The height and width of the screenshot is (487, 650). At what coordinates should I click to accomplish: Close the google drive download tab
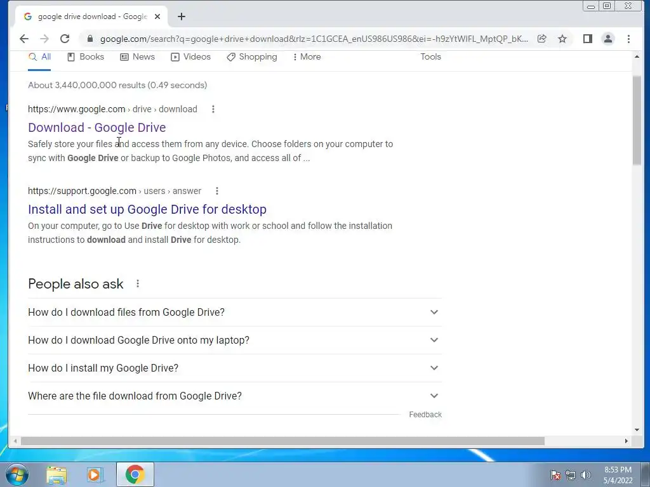[157, 16]
